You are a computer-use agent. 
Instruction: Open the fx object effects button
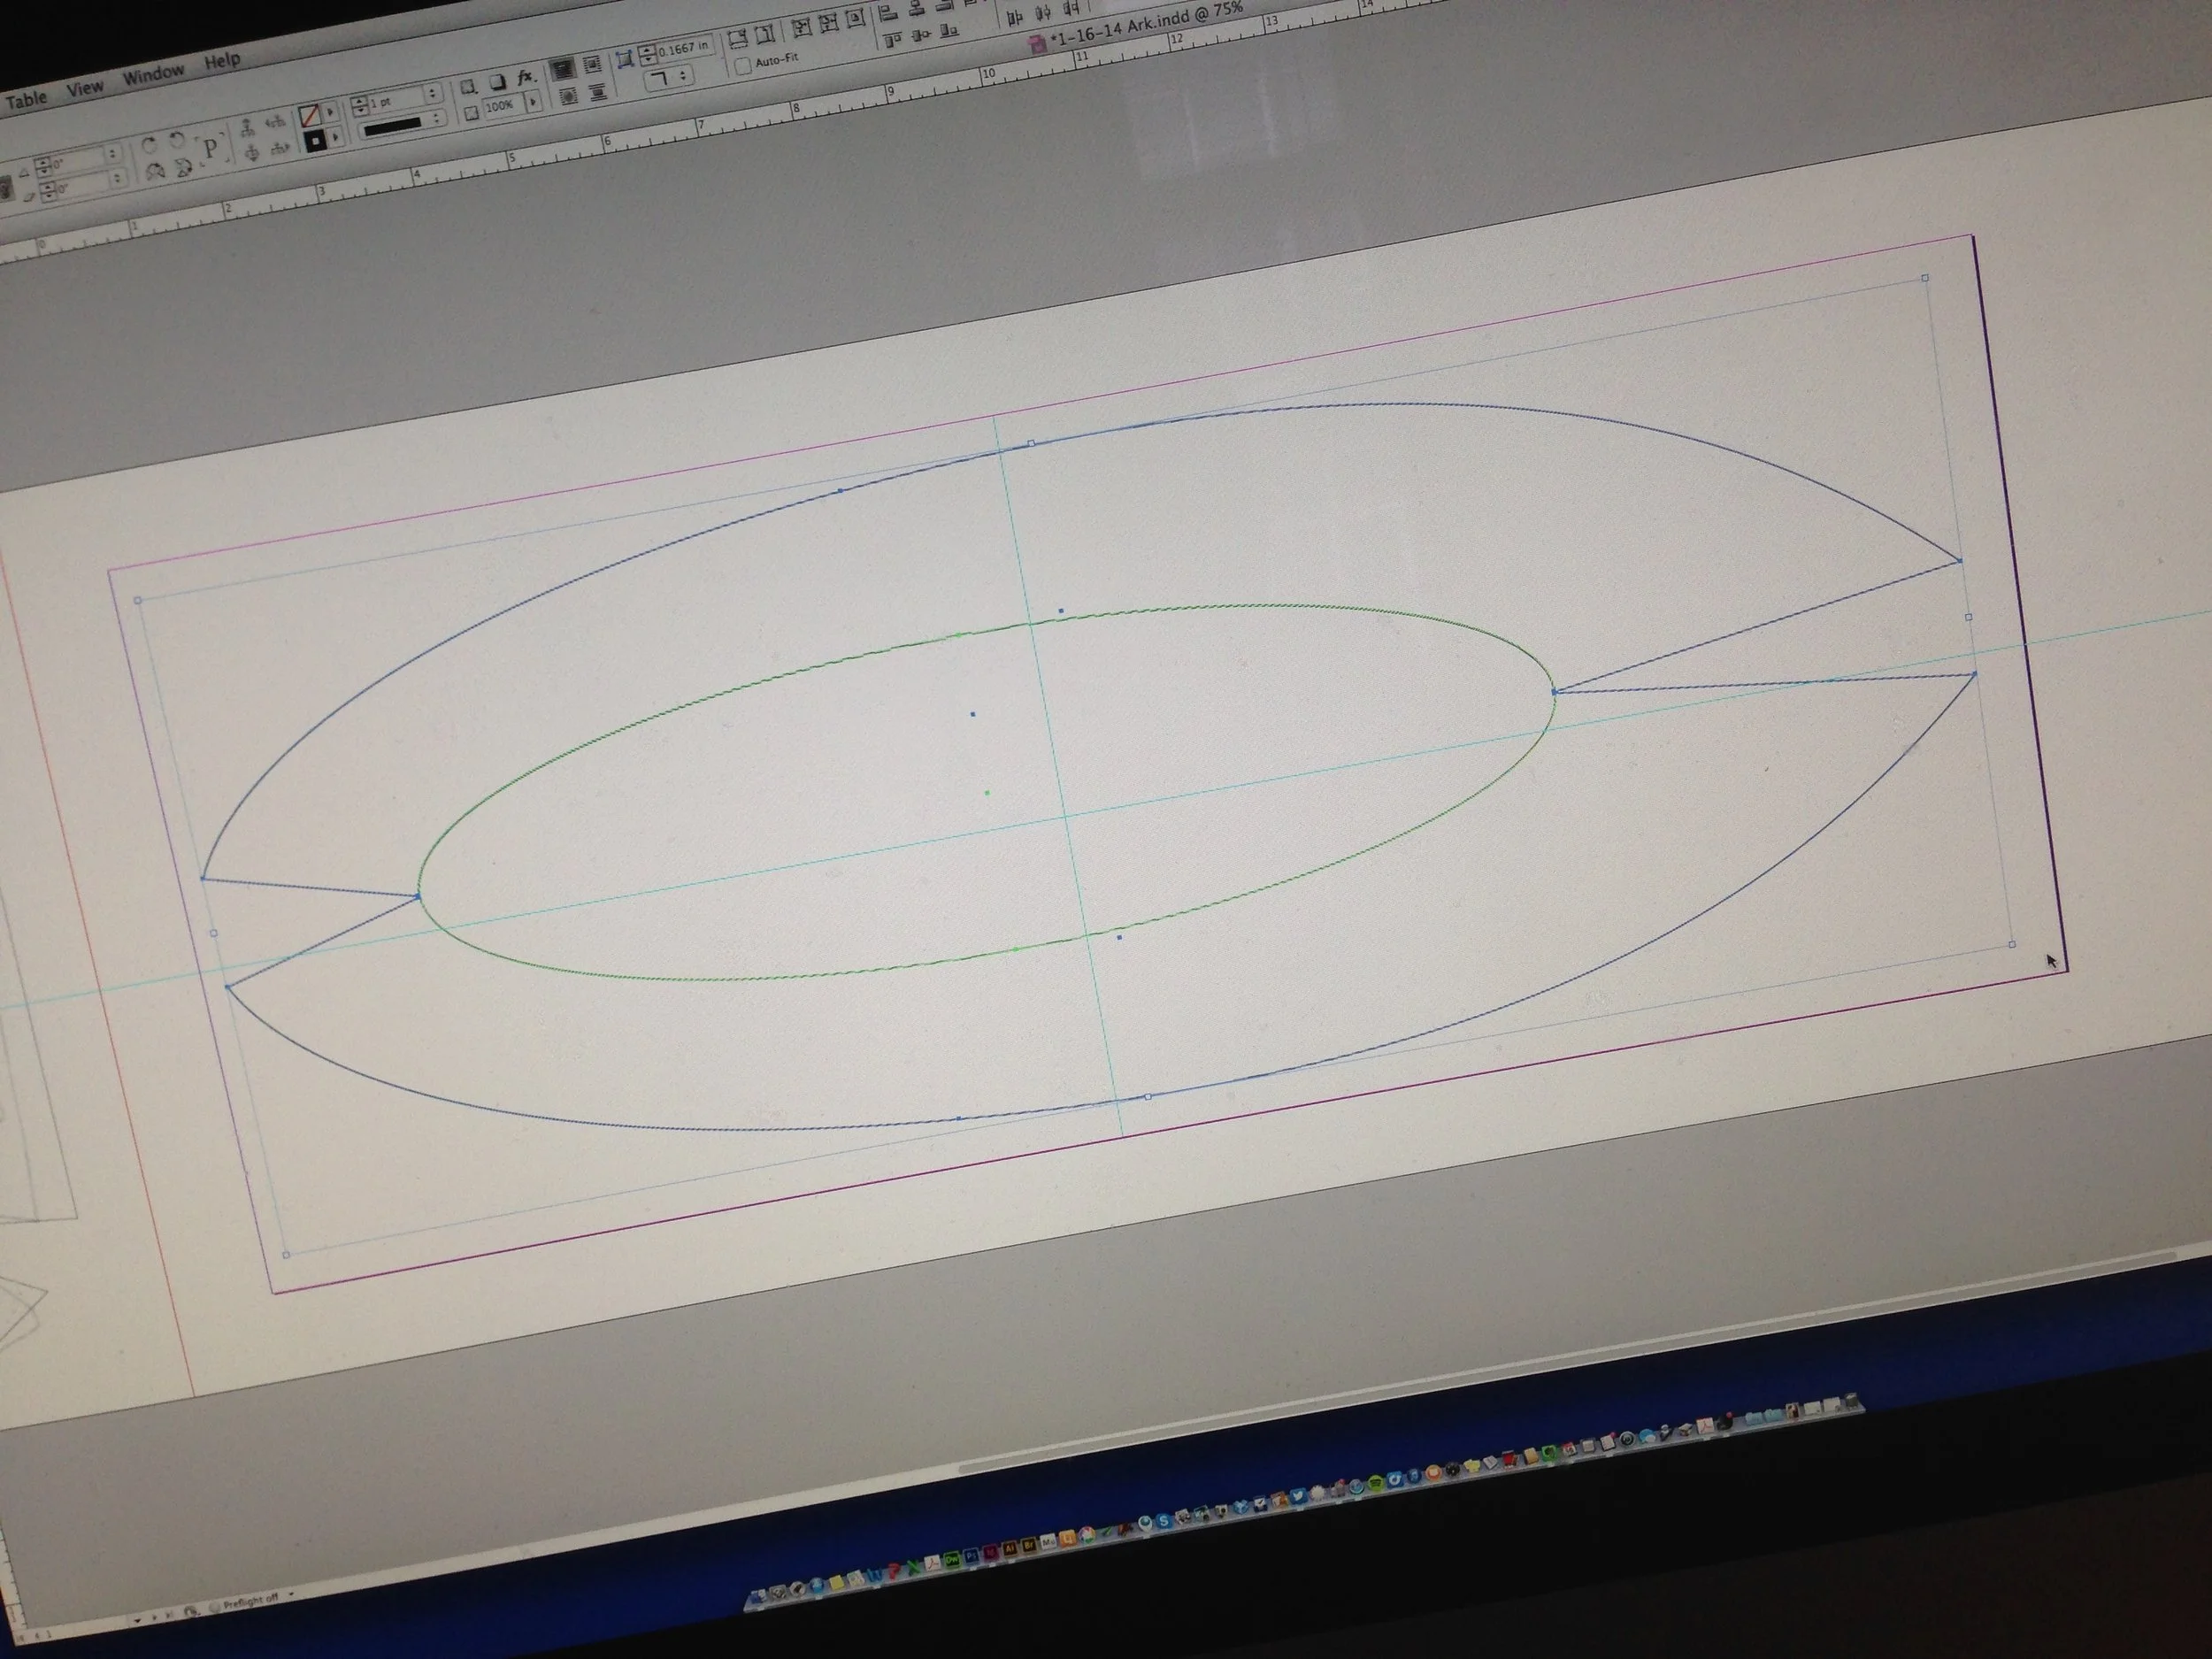527,78
